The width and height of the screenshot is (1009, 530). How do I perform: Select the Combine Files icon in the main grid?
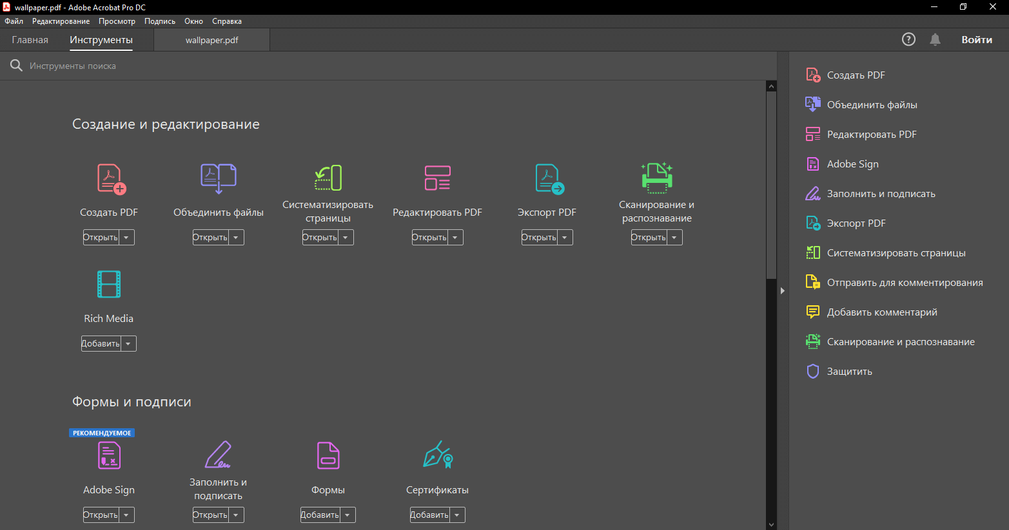point(219,178)
